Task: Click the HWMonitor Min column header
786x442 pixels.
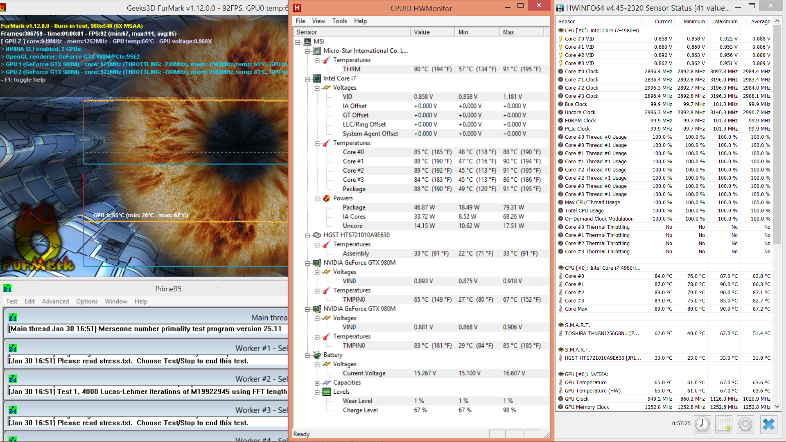Action: pyautogui.click(x=477, y=32)
